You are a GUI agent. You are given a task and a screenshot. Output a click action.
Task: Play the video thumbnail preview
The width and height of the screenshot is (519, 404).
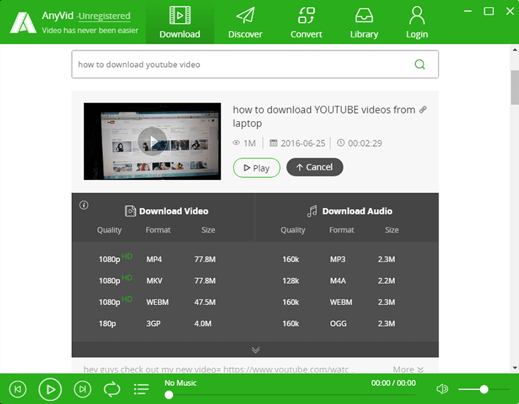[x=152, y=141]
